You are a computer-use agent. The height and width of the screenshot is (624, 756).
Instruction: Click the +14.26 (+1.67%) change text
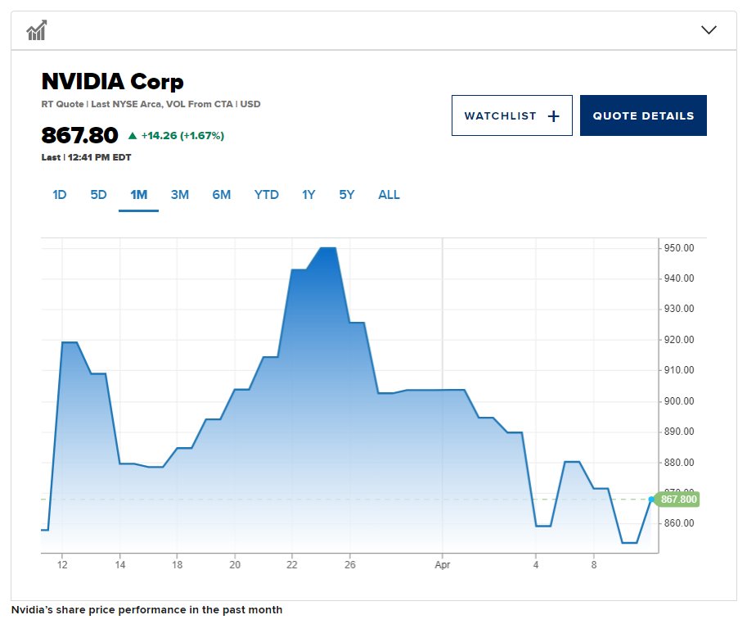click(x=182, y=136)
